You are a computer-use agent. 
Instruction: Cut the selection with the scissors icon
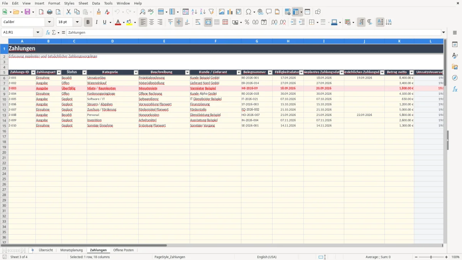69,12
